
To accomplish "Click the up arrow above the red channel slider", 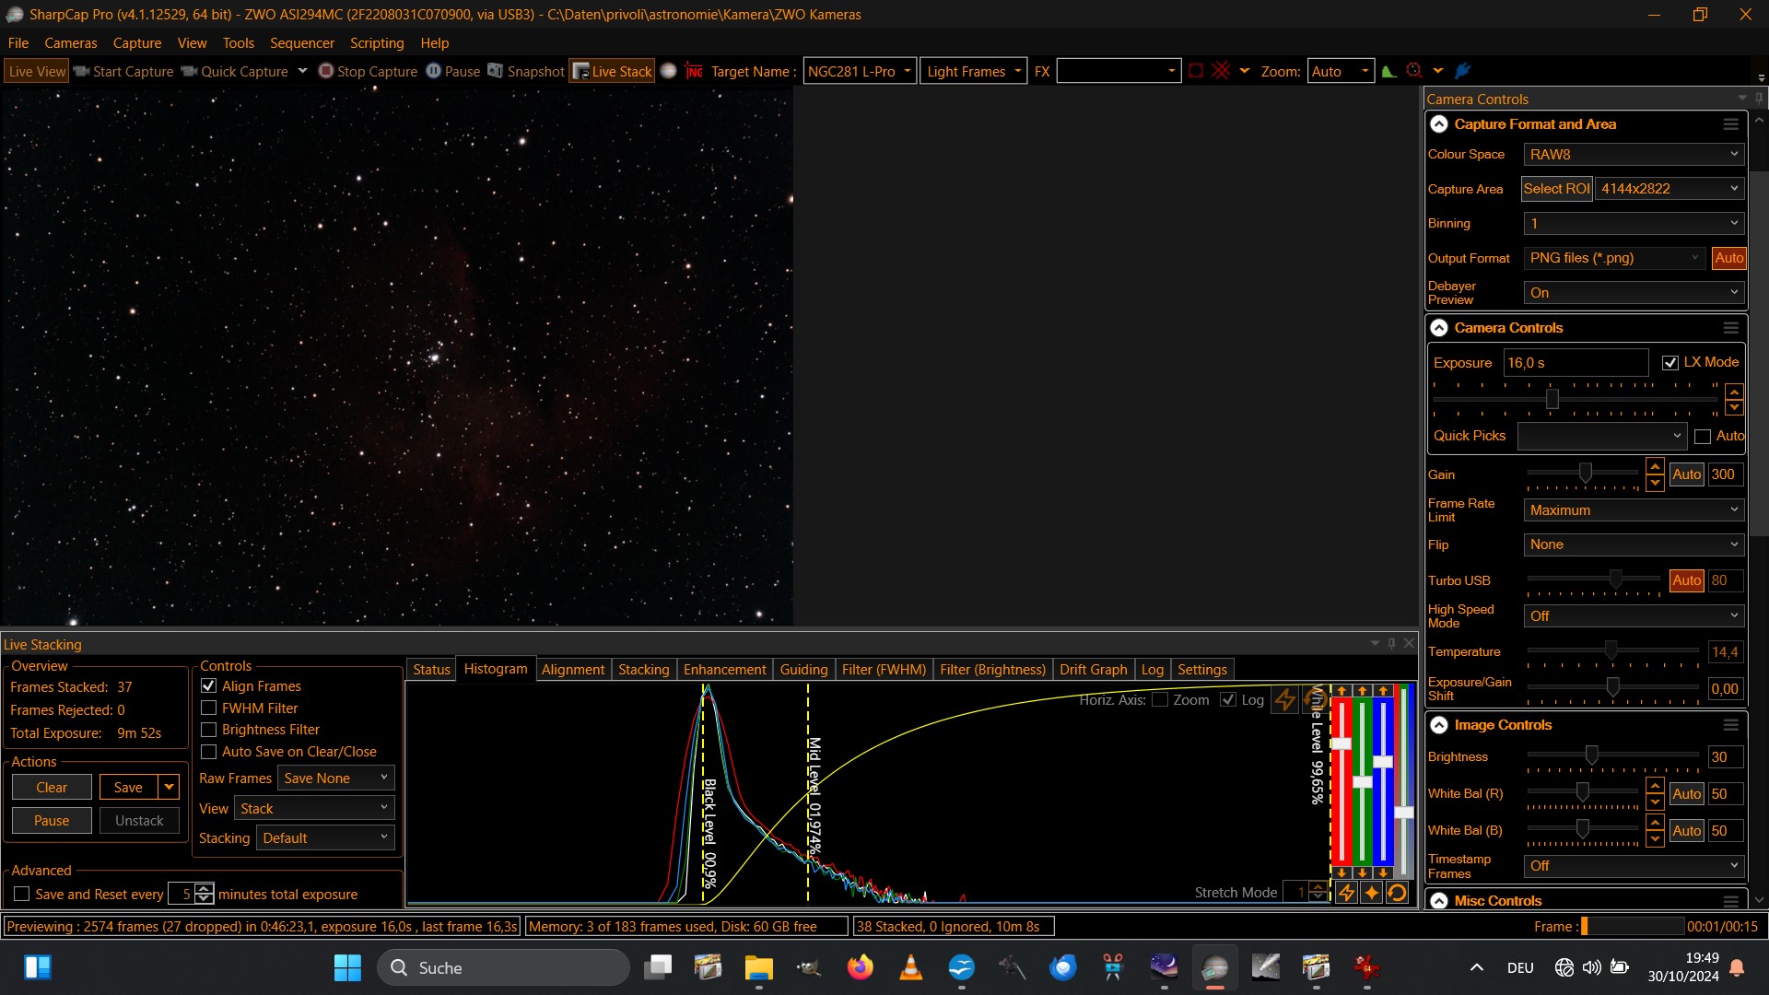I will coord(1341,691).
